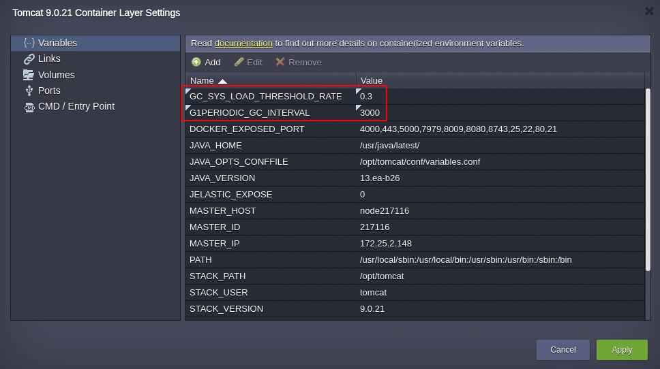The height and width of the screenshot is (369, 660).
Task: Click the Ports USB icon
Action: point(29,91)
